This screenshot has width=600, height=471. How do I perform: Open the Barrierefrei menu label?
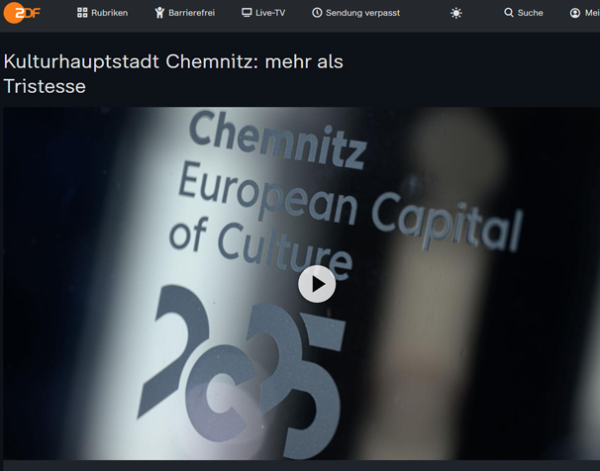point(192,13)
